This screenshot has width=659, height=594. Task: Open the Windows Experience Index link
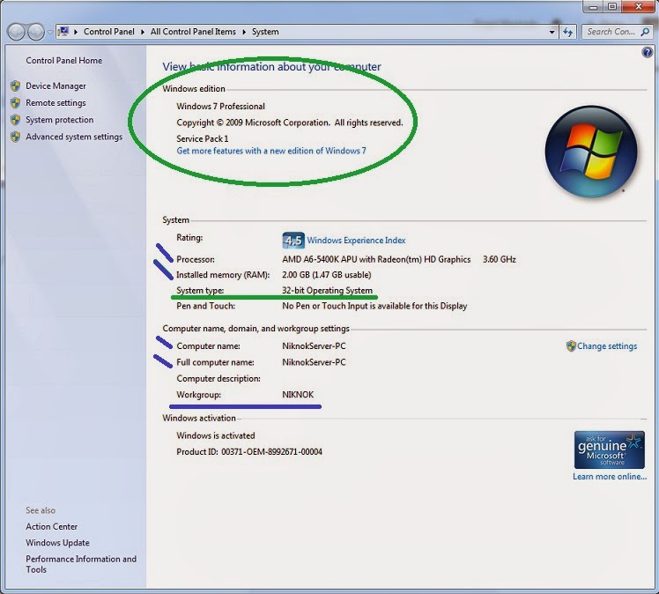[x=356, y=240]
